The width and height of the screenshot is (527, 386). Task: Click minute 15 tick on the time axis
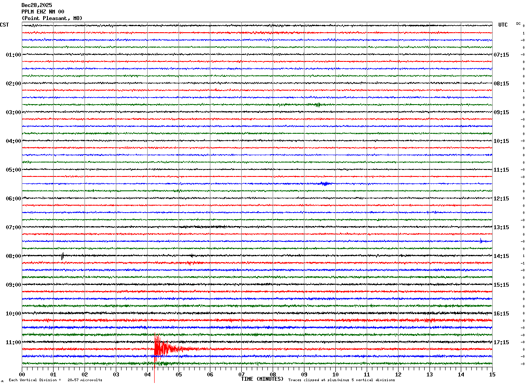[492, 374]
